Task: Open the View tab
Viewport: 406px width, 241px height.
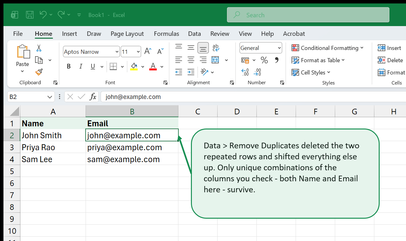Action: (245, 34)
